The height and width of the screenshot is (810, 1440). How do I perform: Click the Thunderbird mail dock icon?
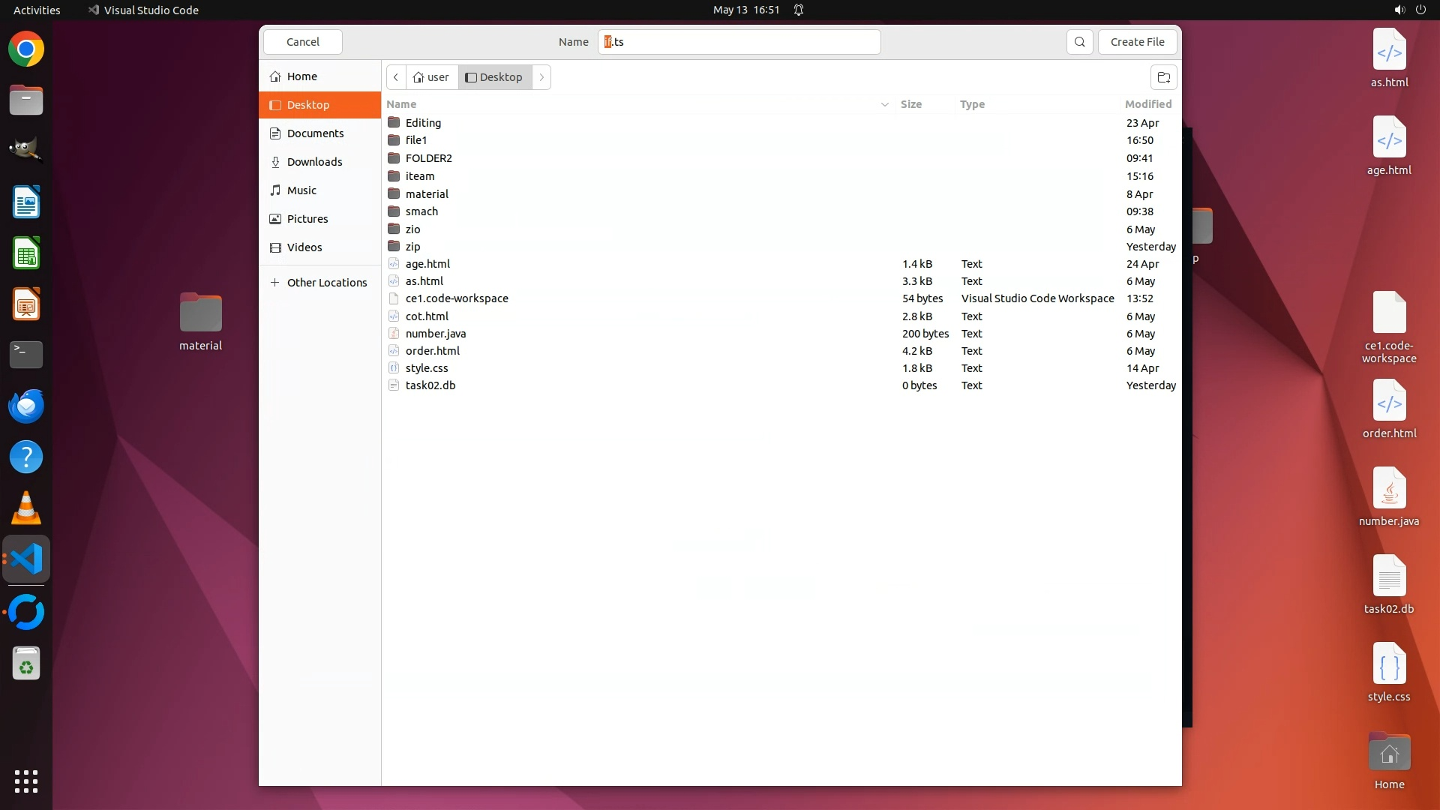tap(26, 406)
